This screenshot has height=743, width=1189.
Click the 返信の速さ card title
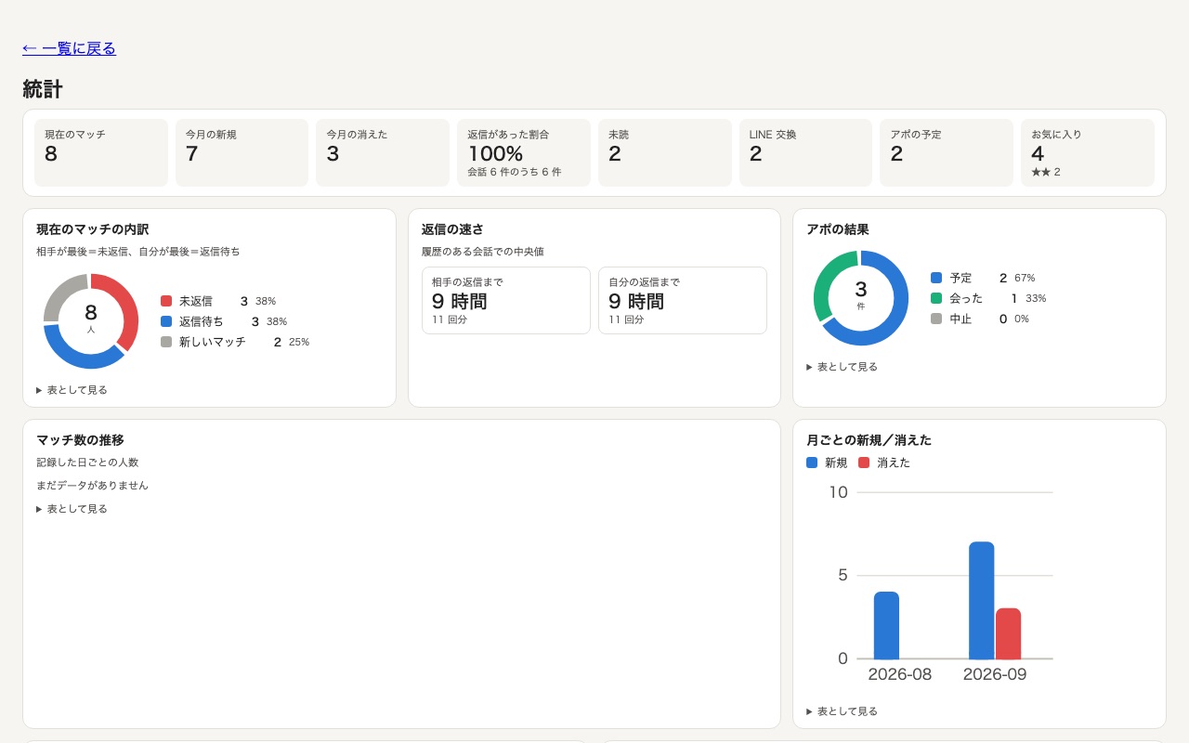(452, 229)
